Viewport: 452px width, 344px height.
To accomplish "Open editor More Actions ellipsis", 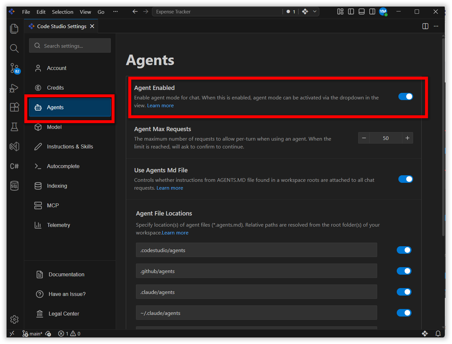I will (x=436, y=26).
